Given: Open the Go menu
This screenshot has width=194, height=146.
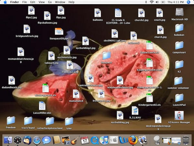Looking at the screenshot, I should click(x=49, y=2).
